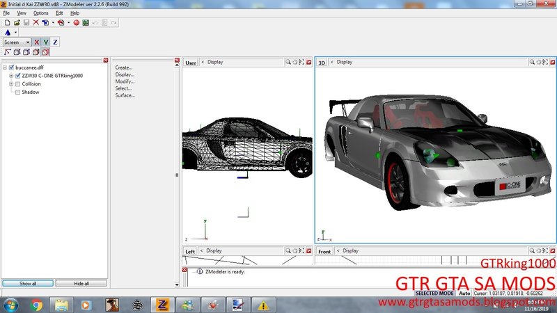This screenshot has height=313, width=557.
Task: Click the Redo arrow icon
Action: pos(113,23)
